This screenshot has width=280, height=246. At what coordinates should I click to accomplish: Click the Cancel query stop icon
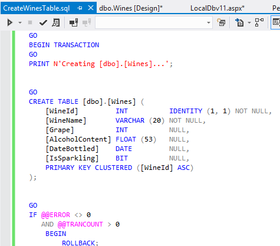[30, 22]
